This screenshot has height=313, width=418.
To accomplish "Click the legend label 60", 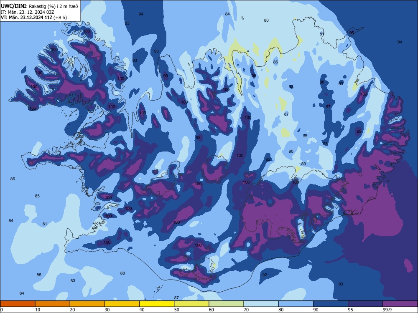I will (212, 310).
